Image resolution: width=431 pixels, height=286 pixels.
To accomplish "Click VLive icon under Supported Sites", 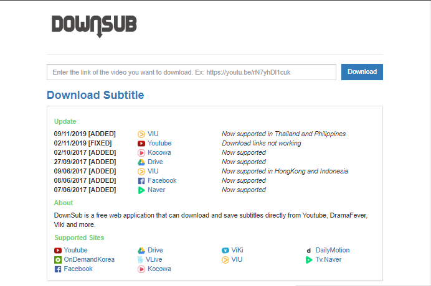I will [141, 260].
